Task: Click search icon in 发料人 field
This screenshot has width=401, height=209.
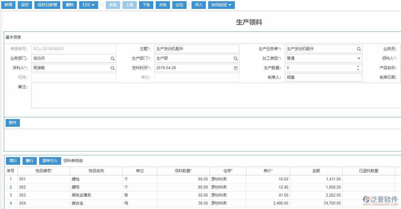Action: click(113, 68)
